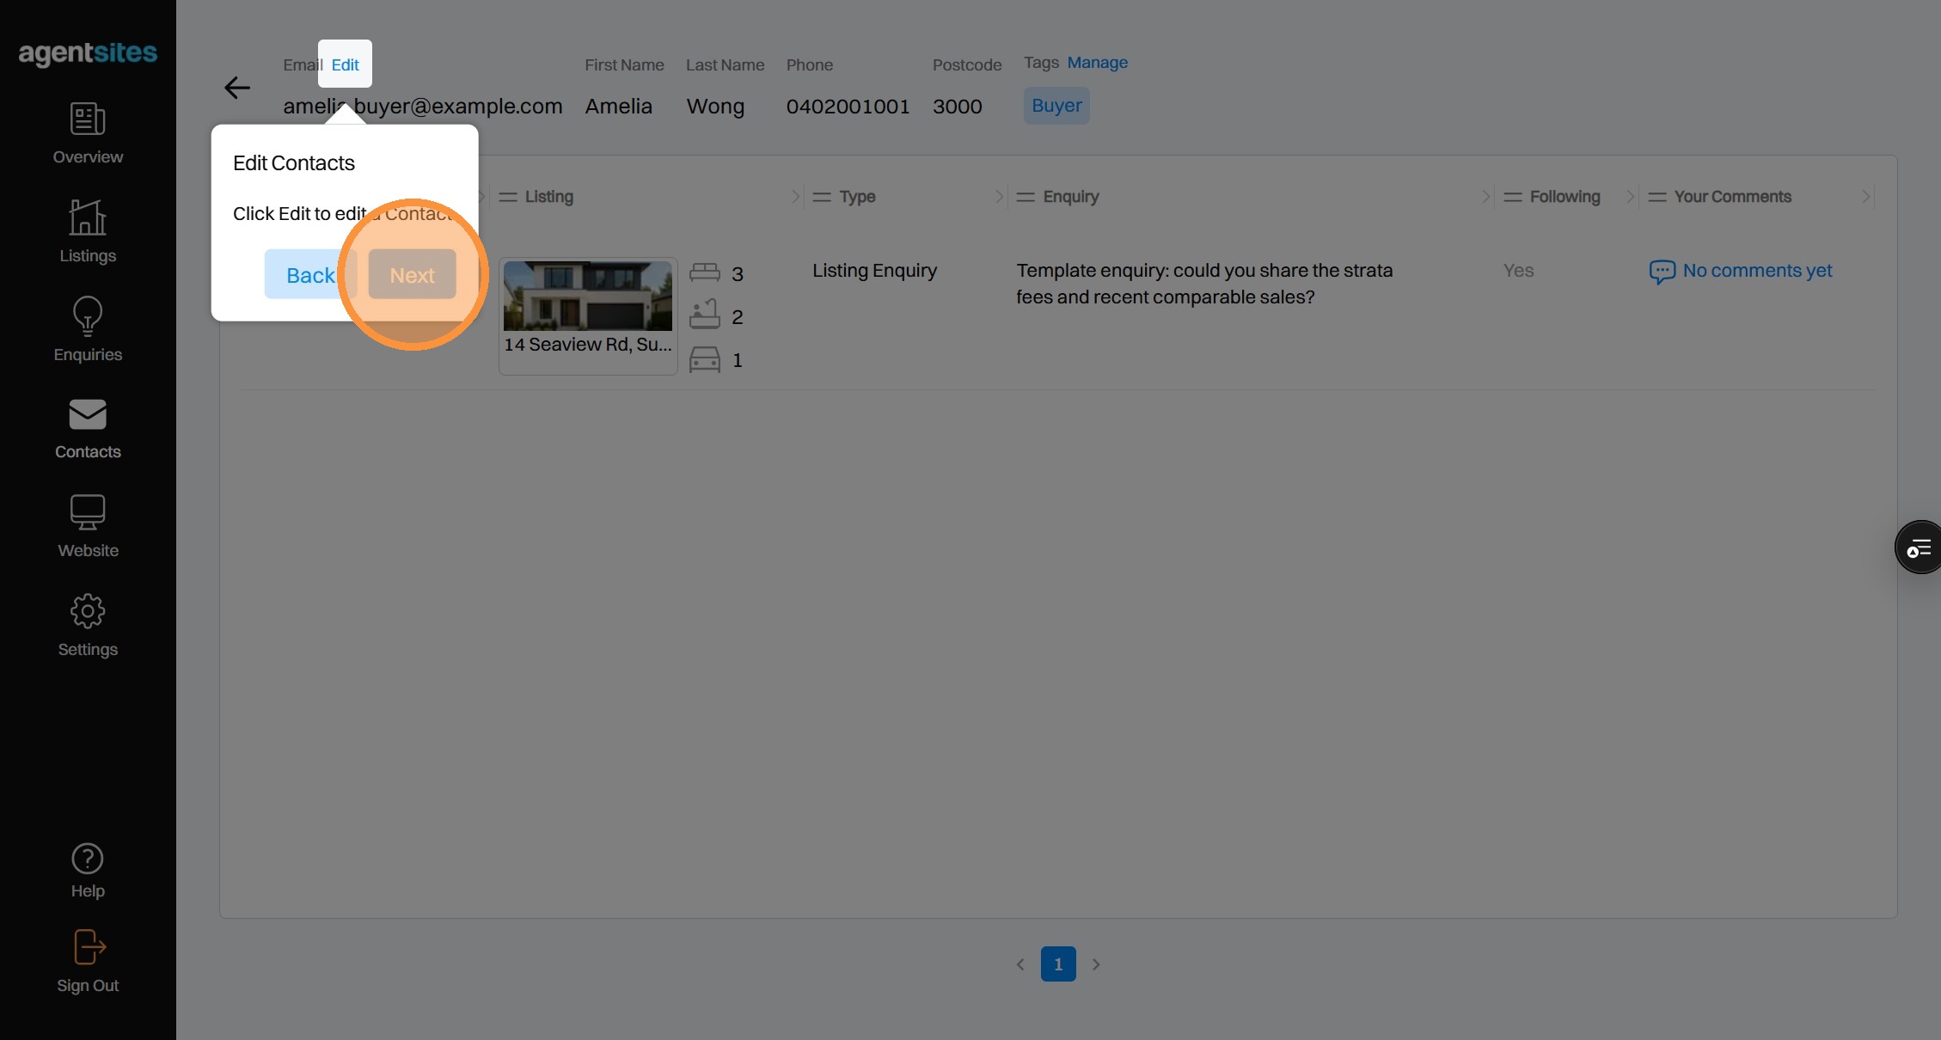Image resolution: width=1941 pixels, height=1040 pixels.
Task: Expand the Enquiry column chevron
Action: pos(1485,197)
